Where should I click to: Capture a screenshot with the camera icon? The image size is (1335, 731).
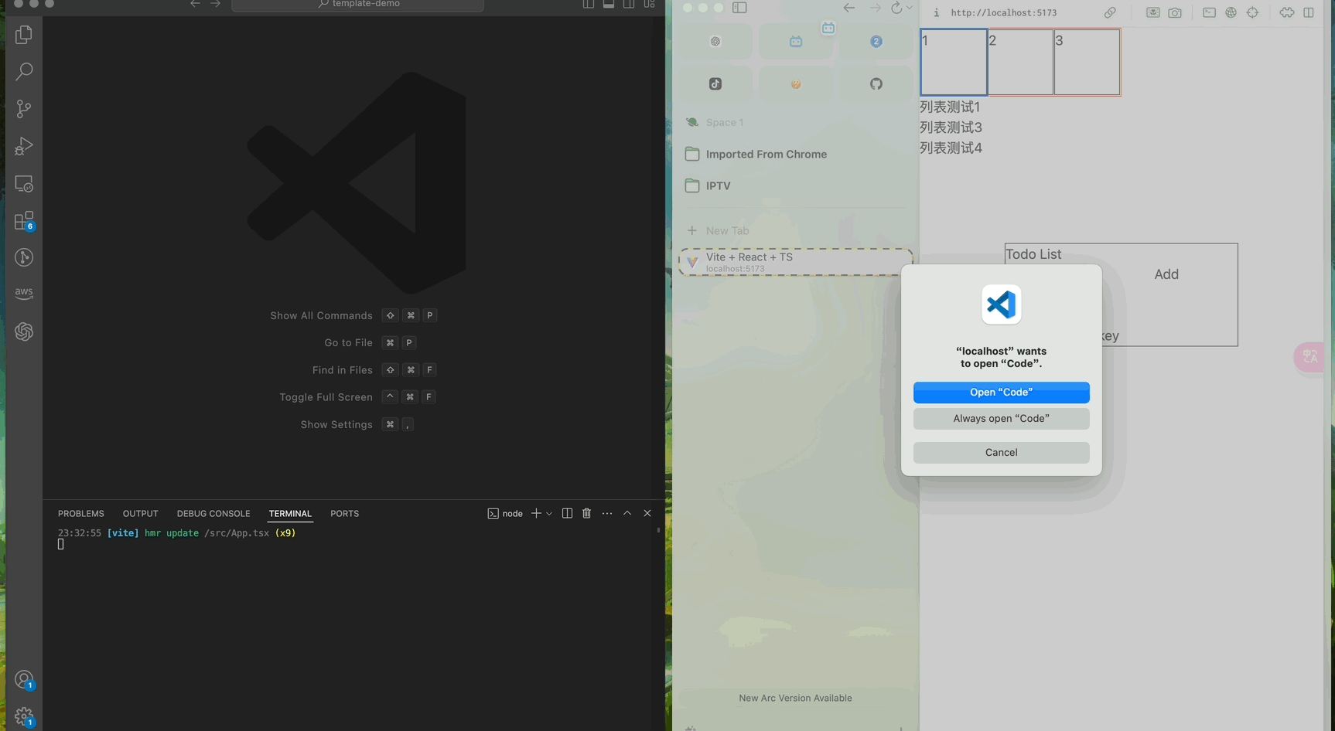coord(1175,12)
